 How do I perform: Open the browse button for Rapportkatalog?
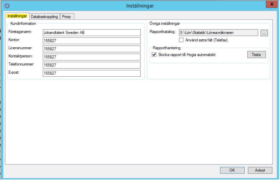[264, 33]
